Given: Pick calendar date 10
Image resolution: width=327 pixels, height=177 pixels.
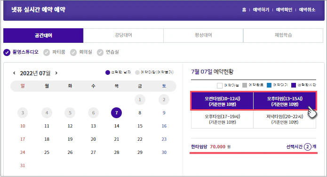Looking at the screenshot, I should click(23, 126).
